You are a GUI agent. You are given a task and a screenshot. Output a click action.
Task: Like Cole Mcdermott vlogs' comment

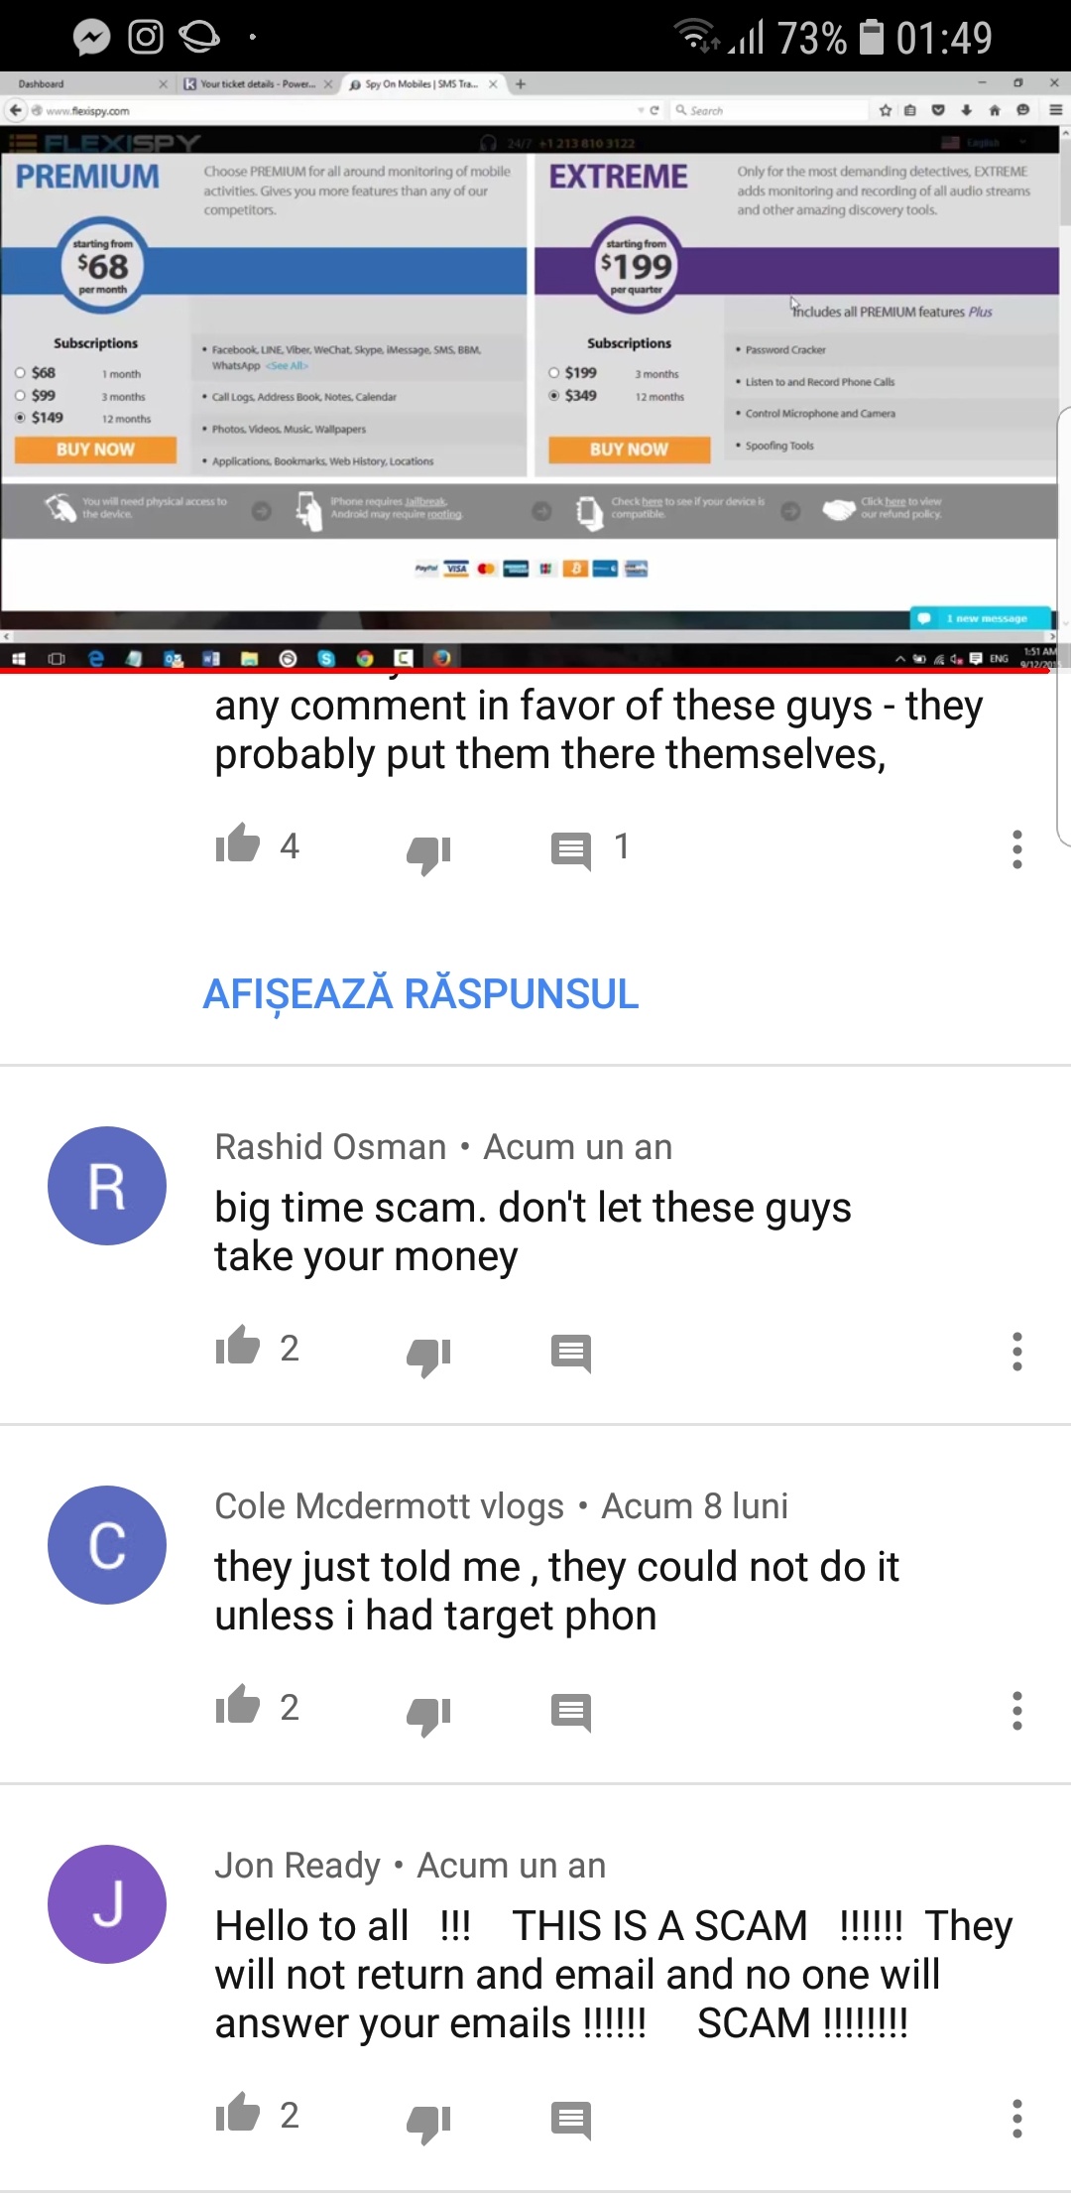238,1705
